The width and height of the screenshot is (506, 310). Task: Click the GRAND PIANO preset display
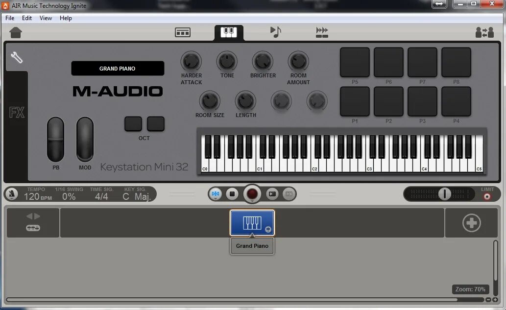118,69
